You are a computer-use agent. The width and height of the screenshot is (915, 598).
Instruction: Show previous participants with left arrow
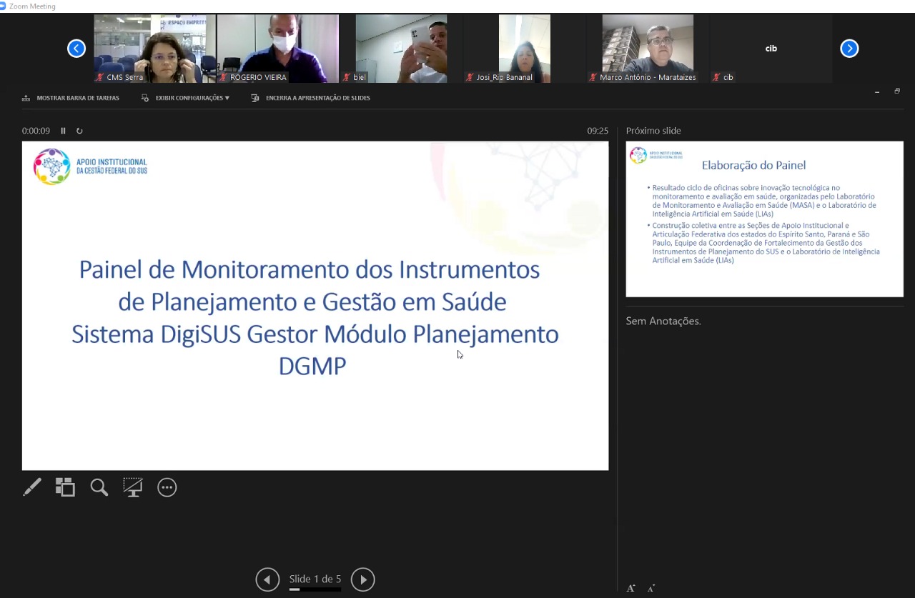[76, 49]
